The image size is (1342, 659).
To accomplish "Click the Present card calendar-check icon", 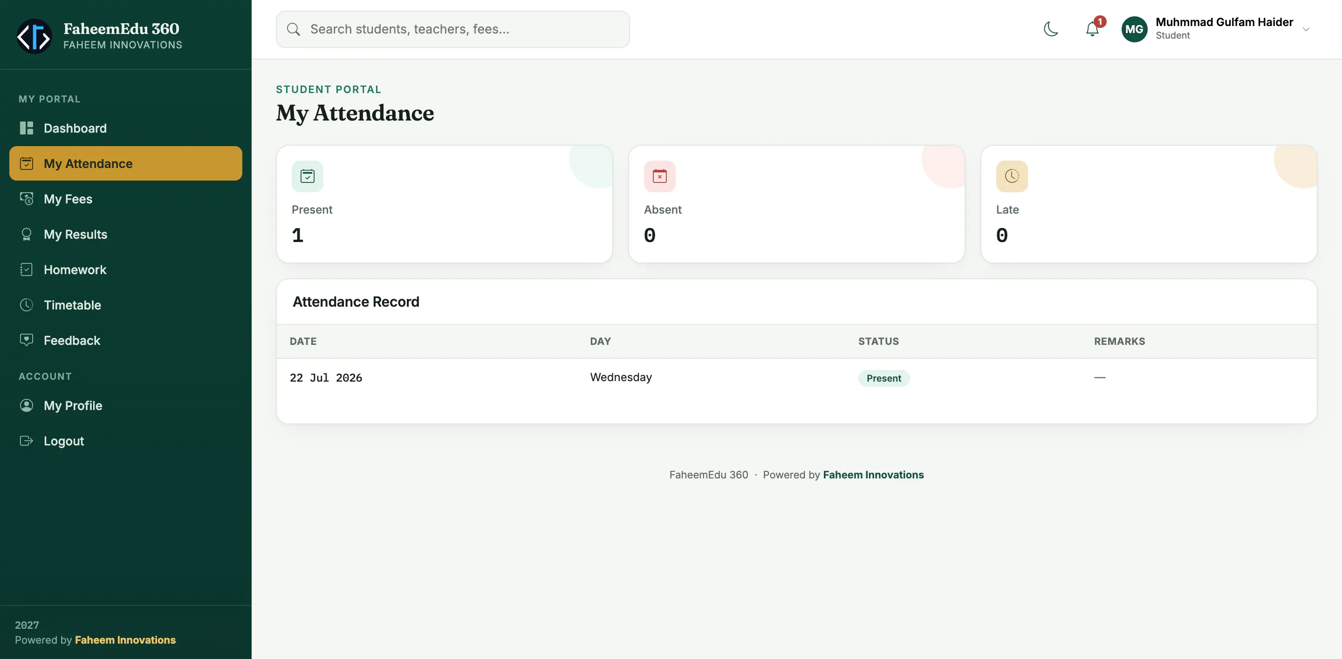I will coord(308,176).
